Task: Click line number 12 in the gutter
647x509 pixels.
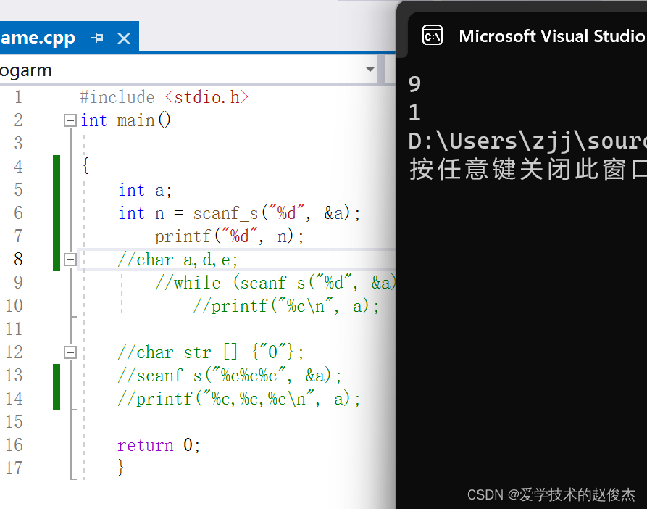Action: click(x=14, y=352)
